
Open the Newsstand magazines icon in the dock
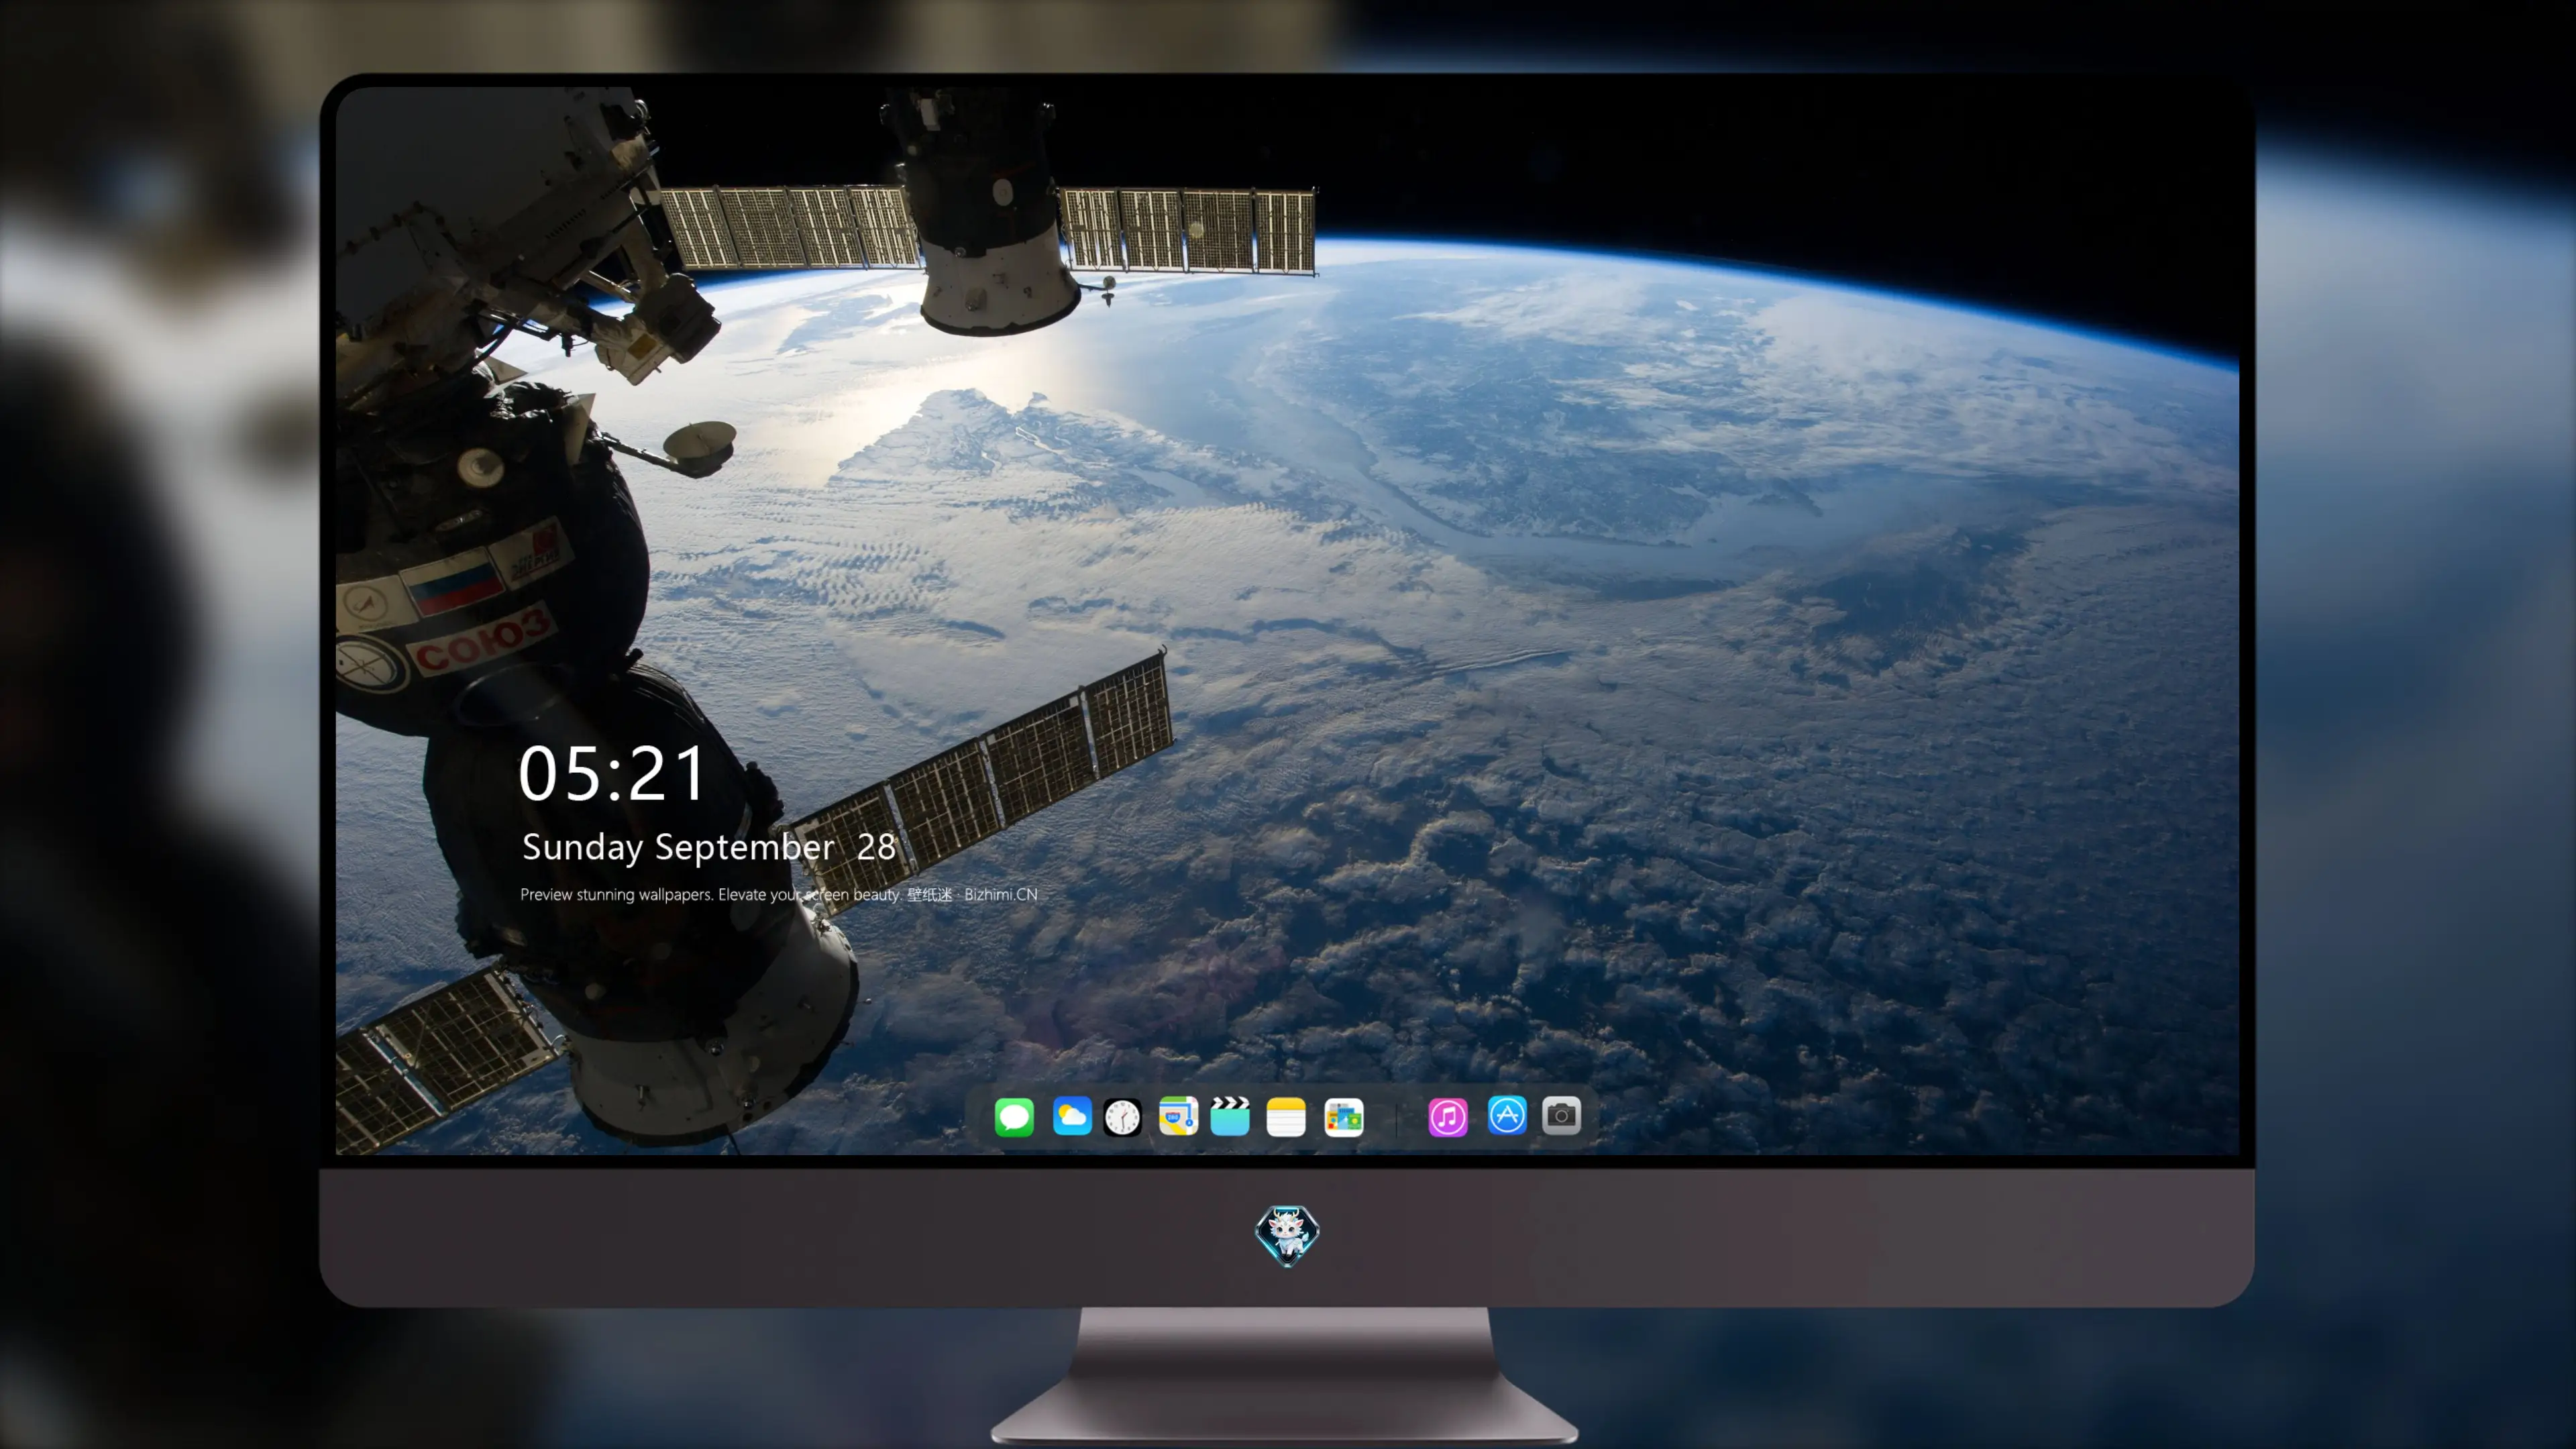pos(1343,1117)
